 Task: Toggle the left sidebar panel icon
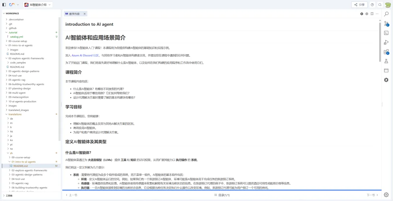4,4
